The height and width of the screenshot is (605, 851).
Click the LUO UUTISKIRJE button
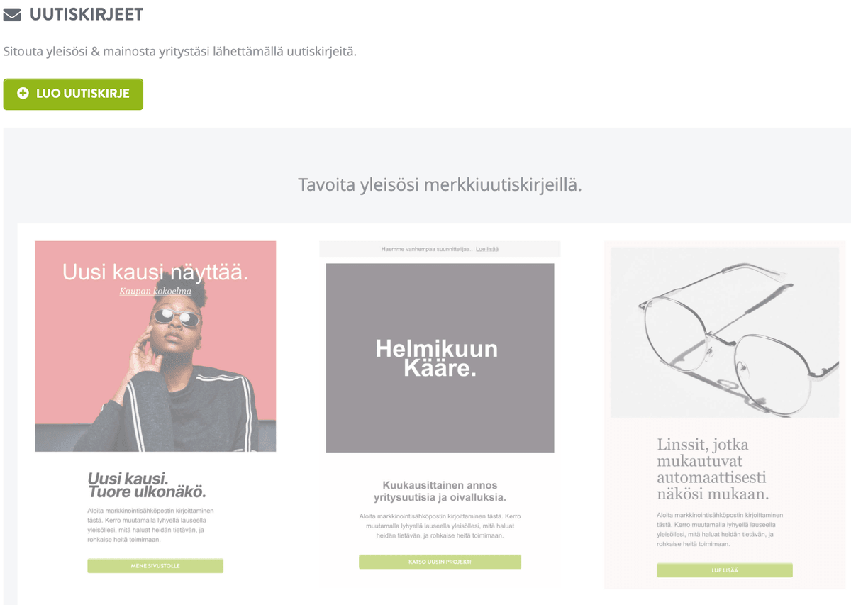(x=73, y=94)
